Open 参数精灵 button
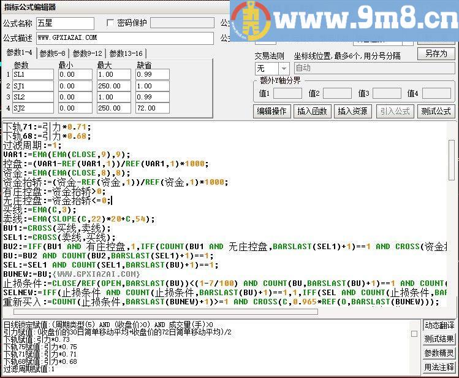 439,353
